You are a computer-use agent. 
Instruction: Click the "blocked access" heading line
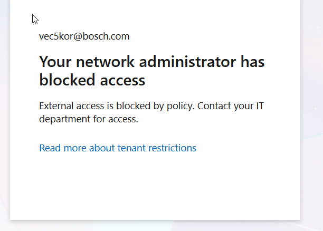(92, 80)
